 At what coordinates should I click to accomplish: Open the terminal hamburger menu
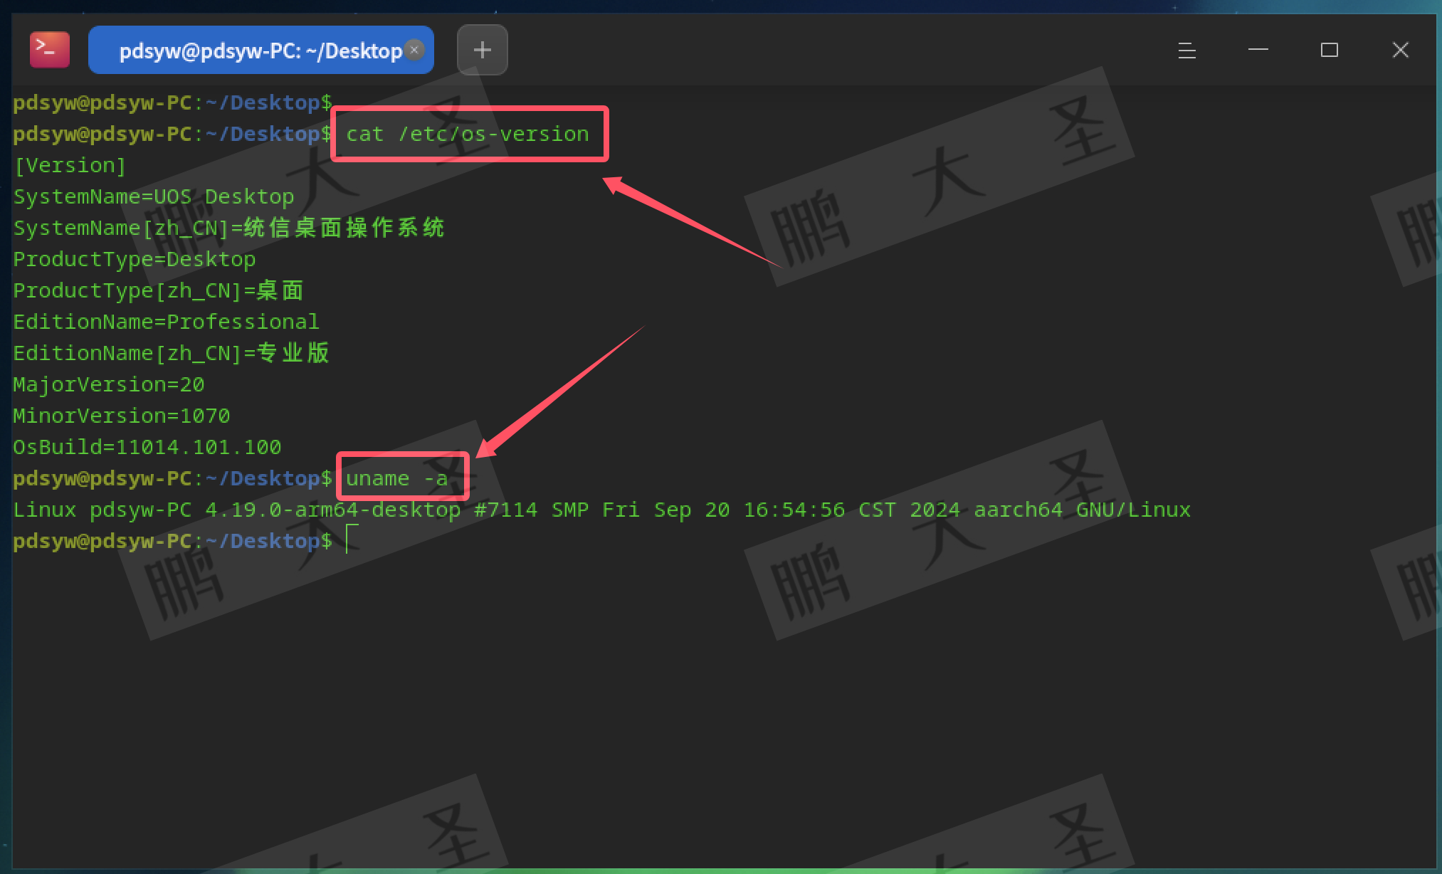(1186, 50)
